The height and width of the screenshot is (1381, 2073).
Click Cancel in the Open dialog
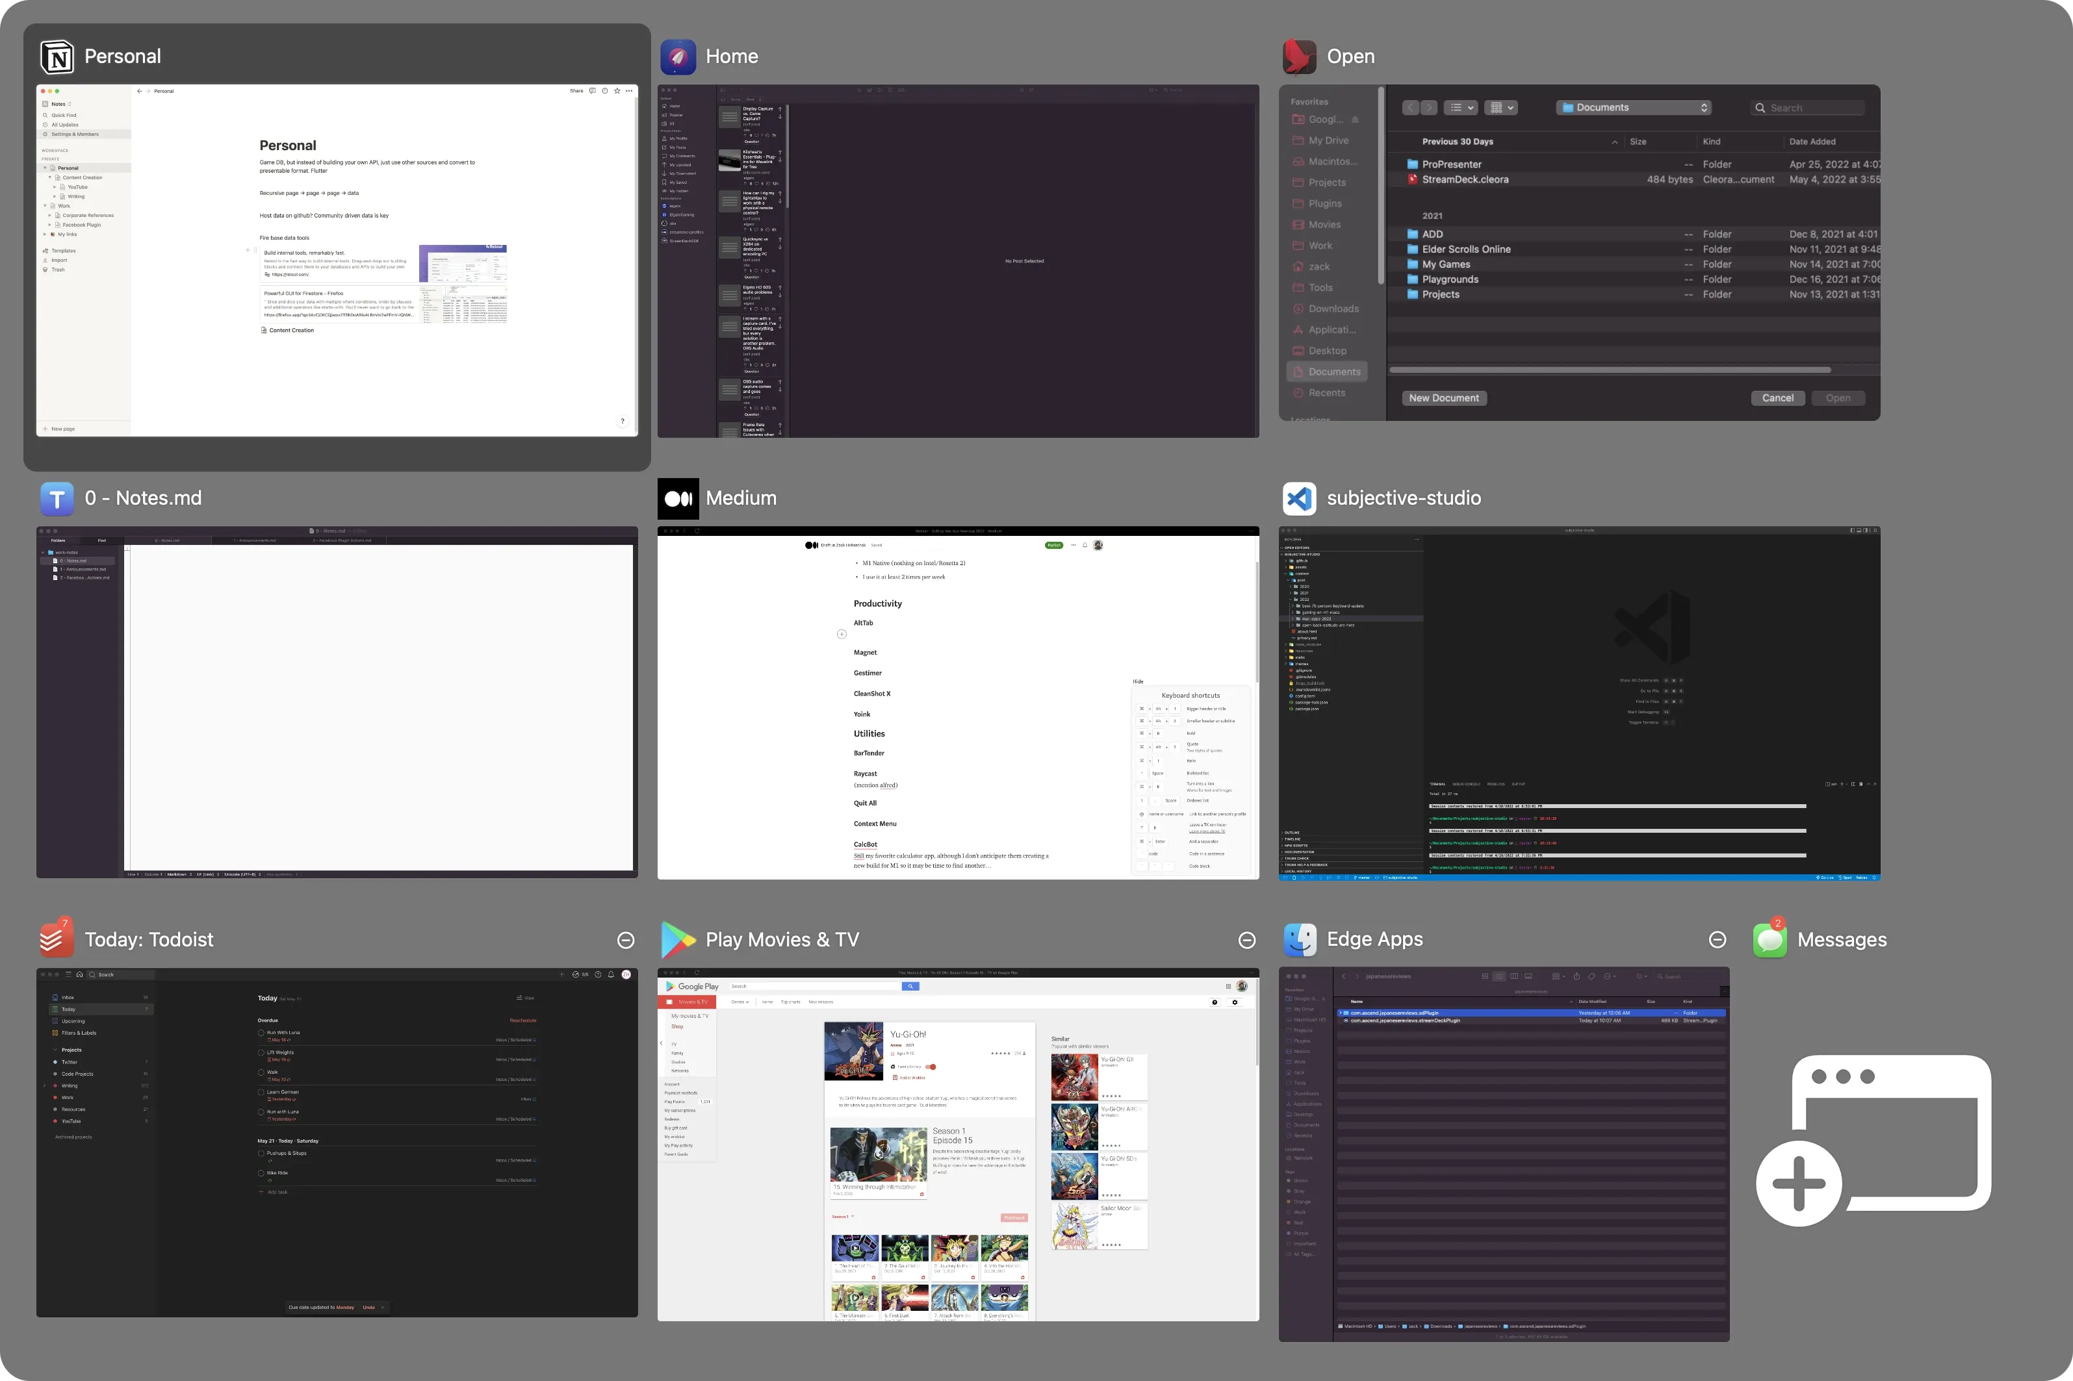point(1777,398)
